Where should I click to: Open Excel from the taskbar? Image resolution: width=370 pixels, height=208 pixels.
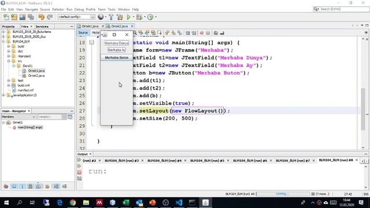coord(126,203)
